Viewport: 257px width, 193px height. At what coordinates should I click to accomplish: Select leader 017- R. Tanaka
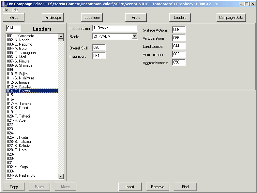[x=32, y=103]
